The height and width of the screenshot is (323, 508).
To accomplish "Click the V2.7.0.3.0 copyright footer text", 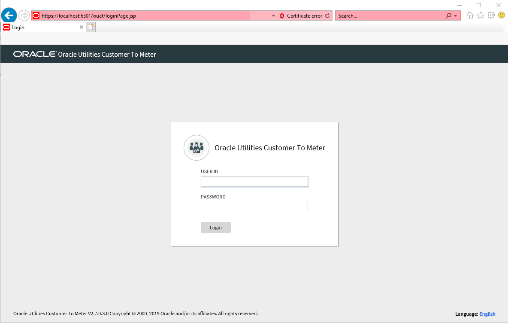I will point(136,314).
